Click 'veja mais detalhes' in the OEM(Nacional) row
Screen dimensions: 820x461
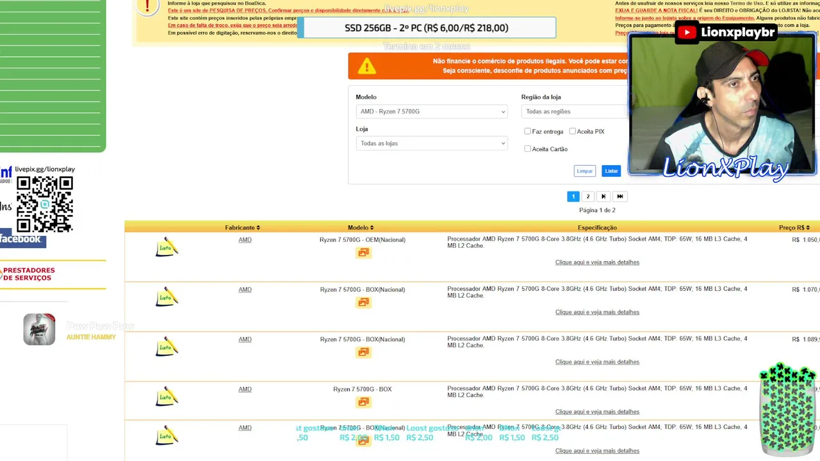(597, 263)
